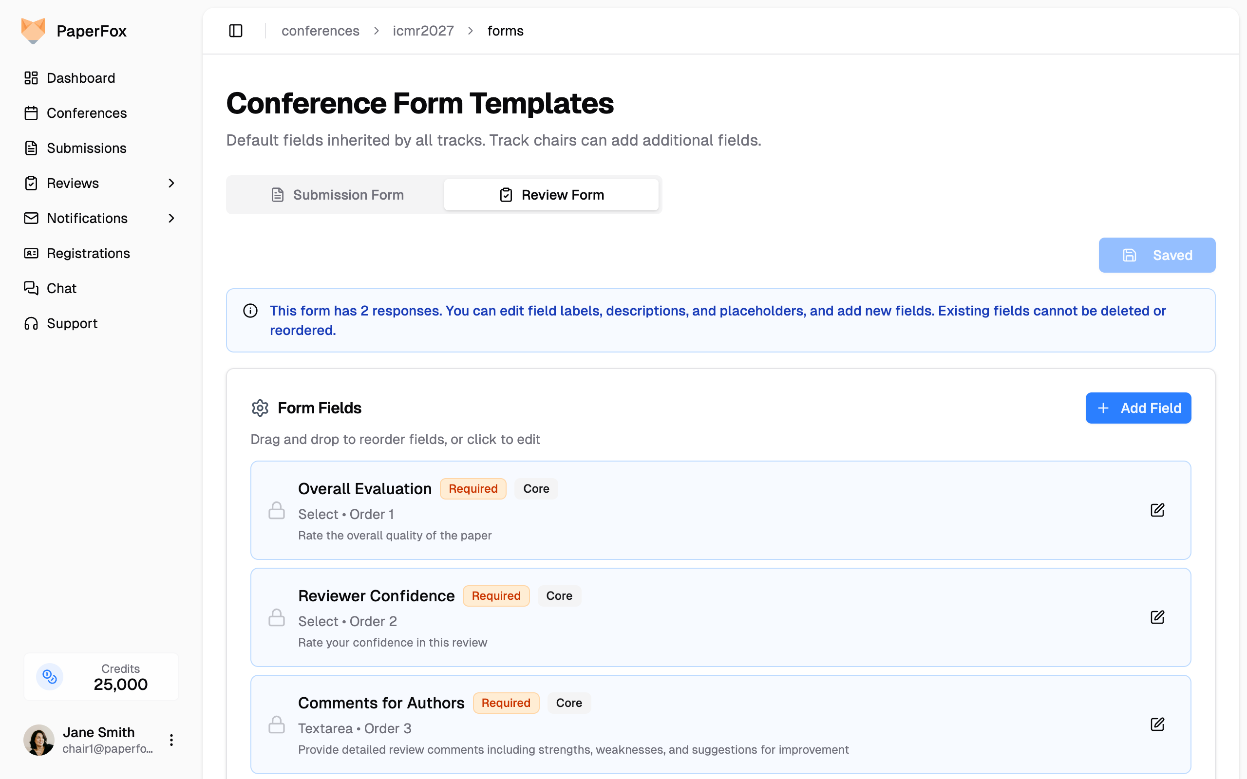Click edit icon for Comments for Authors
This screenshot has width=1247, height=779.
pyautogui.click(x=1157, y=724)
